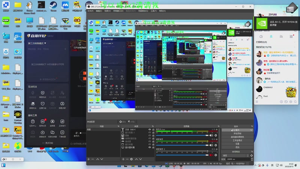Open 任务中心 icon in 直播伴侣 window
Viewport: 300px width, 169px height.
click(33, 123)
